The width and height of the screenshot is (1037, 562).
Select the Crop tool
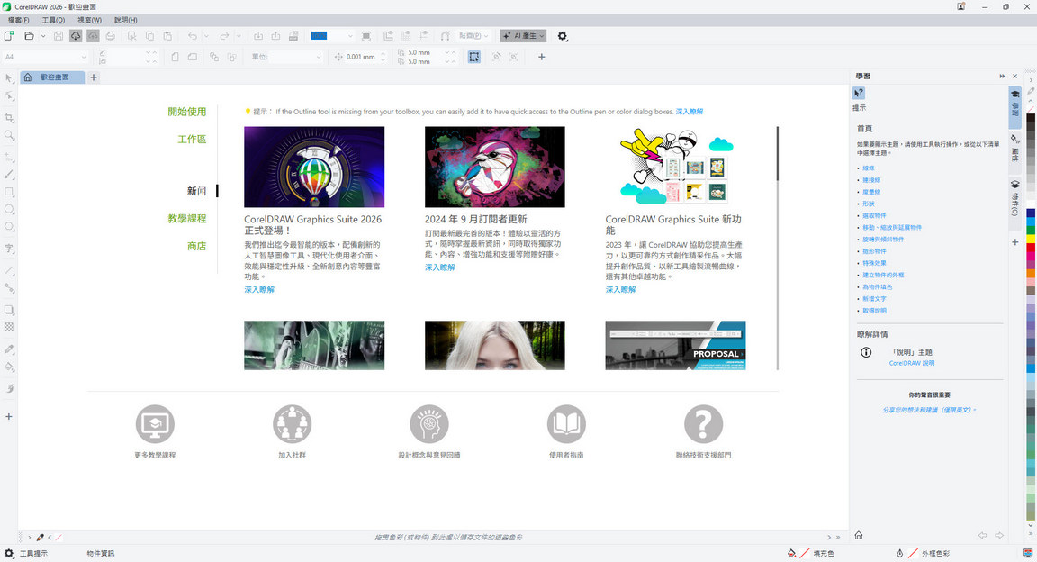pos(7,117)
